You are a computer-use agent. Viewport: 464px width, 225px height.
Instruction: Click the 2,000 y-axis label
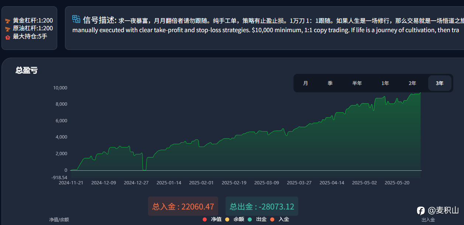click(x=61, y=154)
